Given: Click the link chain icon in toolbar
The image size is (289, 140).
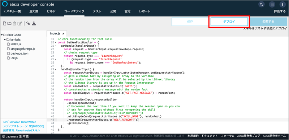Looking at the screenshot, I should [28, 23].
